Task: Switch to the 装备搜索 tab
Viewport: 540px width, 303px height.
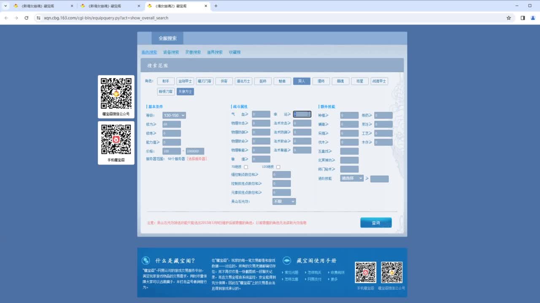Action: click(x=171, y=52)
